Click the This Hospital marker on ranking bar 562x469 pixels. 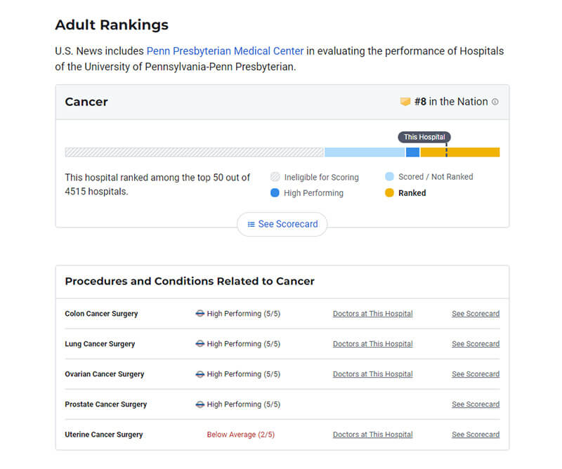(x=424, y=137)
